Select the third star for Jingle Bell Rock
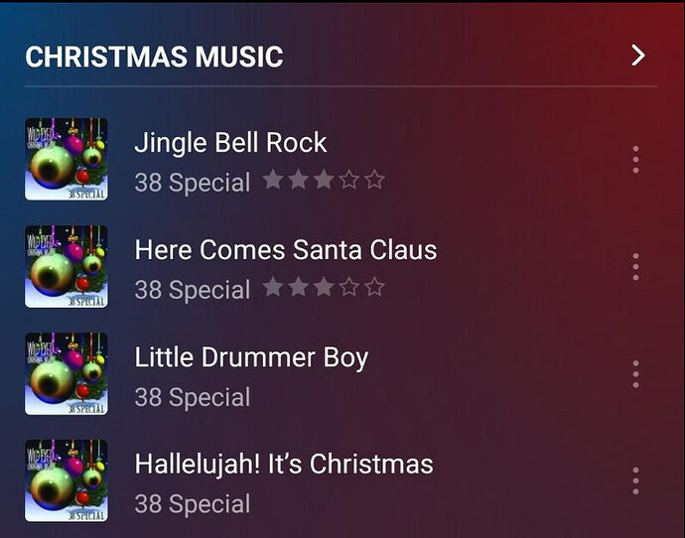This screenshot has width=685, height=538. [x=324, y=180]
